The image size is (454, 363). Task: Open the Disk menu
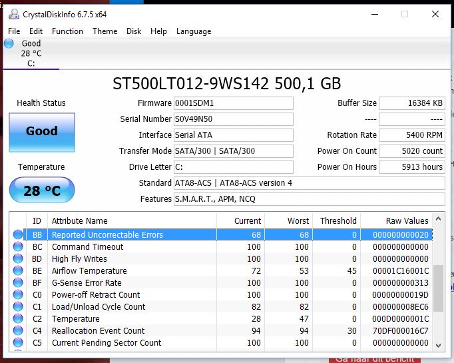pyautogui.click(x=134, y=31)
